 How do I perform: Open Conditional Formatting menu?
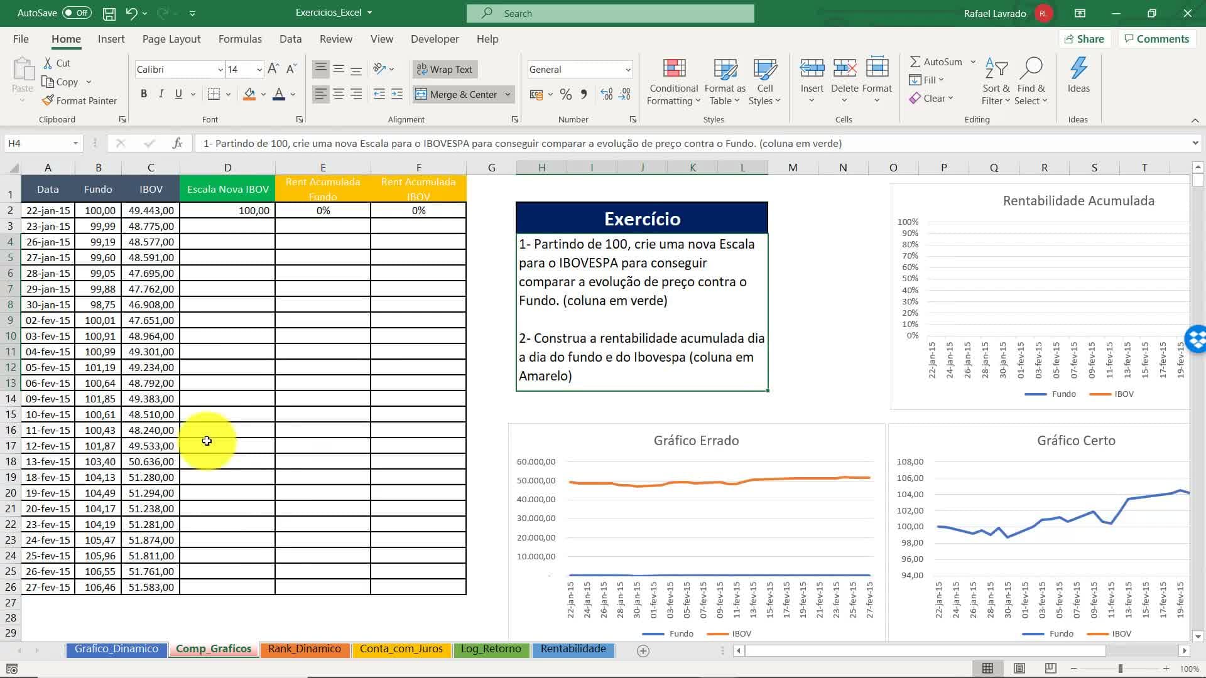pyautogui.click(x=674, y=82)
